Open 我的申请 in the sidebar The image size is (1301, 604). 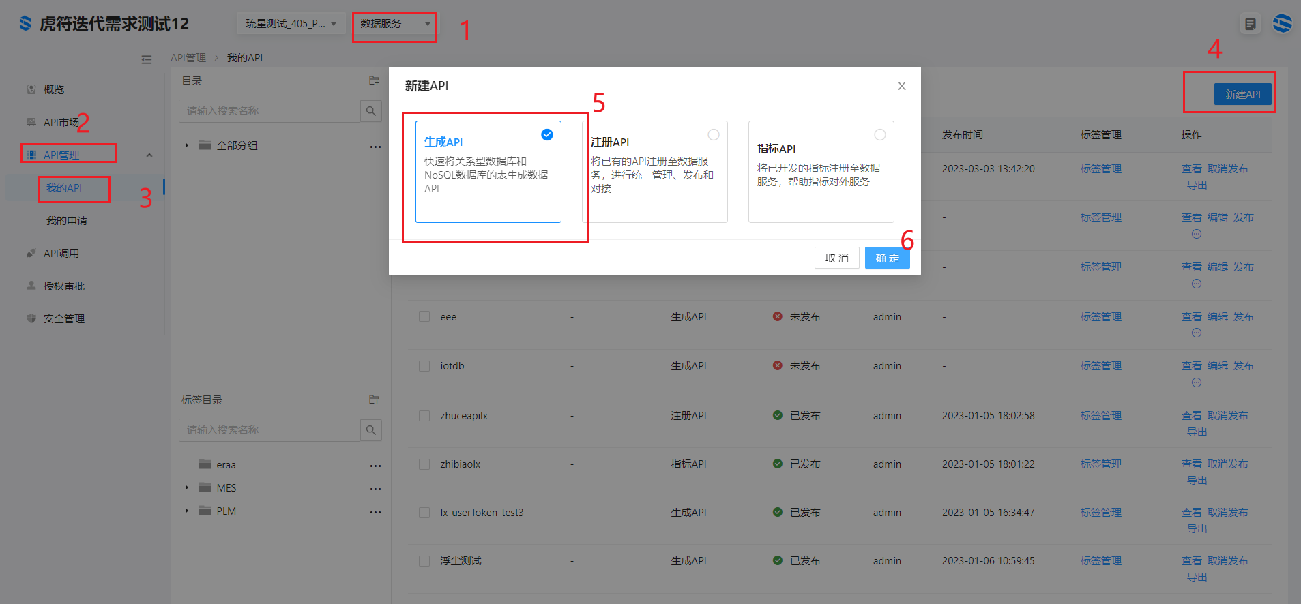coord(66,221)
